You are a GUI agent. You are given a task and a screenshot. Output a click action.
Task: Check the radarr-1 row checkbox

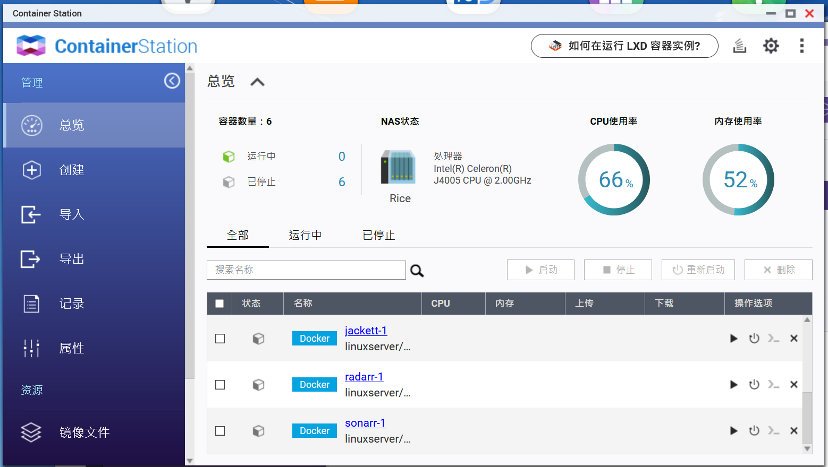click(x=220, y=385)
